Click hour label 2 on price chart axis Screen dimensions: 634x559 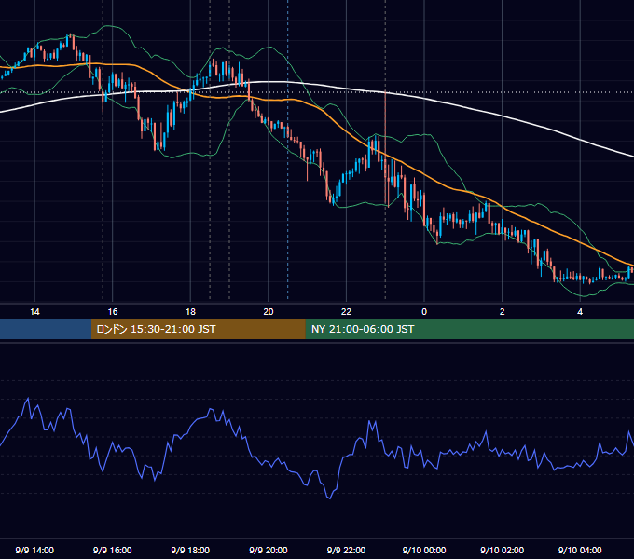[x=503, y=312]
